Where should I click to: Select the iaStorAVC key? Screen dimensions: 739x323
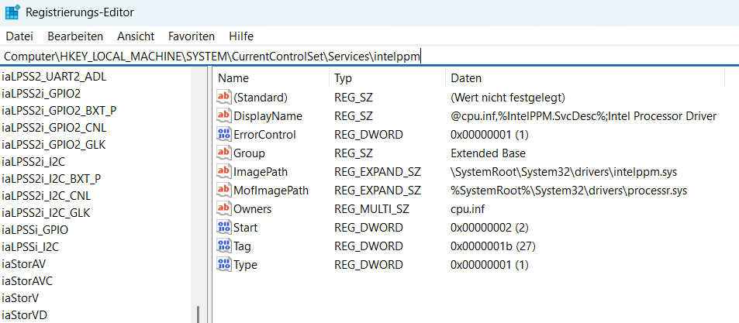pos(27,281)
